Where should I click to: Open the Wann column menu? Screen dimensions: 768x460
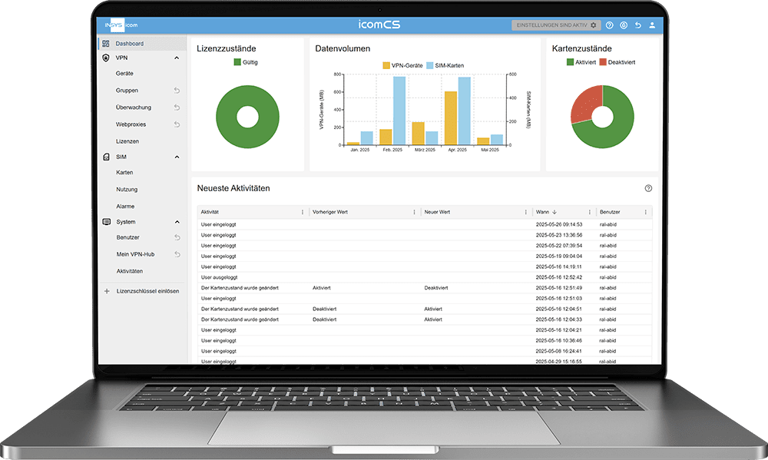coord(589,212)
